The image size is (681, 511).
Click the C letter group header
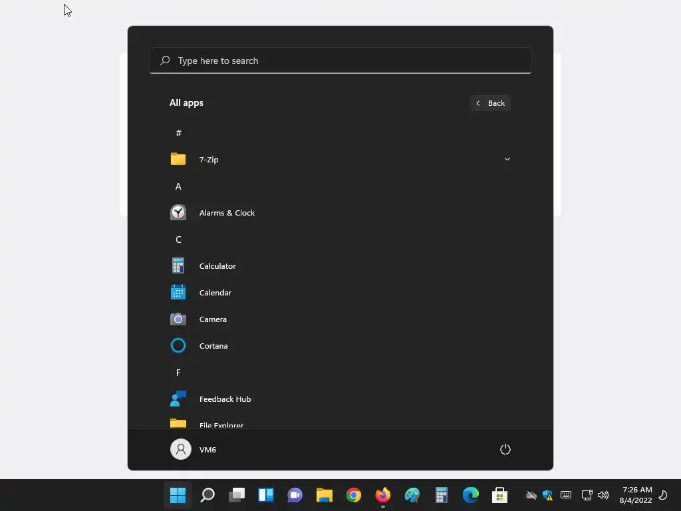click(178, 240)
